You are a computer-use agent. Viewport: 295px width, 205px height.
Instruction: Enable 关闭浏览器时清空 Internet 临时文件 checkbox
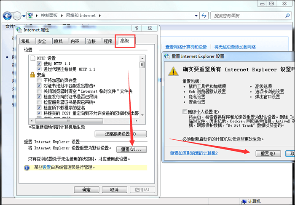(39, 91)
